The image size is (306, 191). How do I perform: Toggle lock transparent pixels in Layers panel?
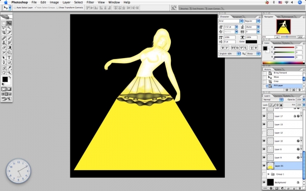270,105
